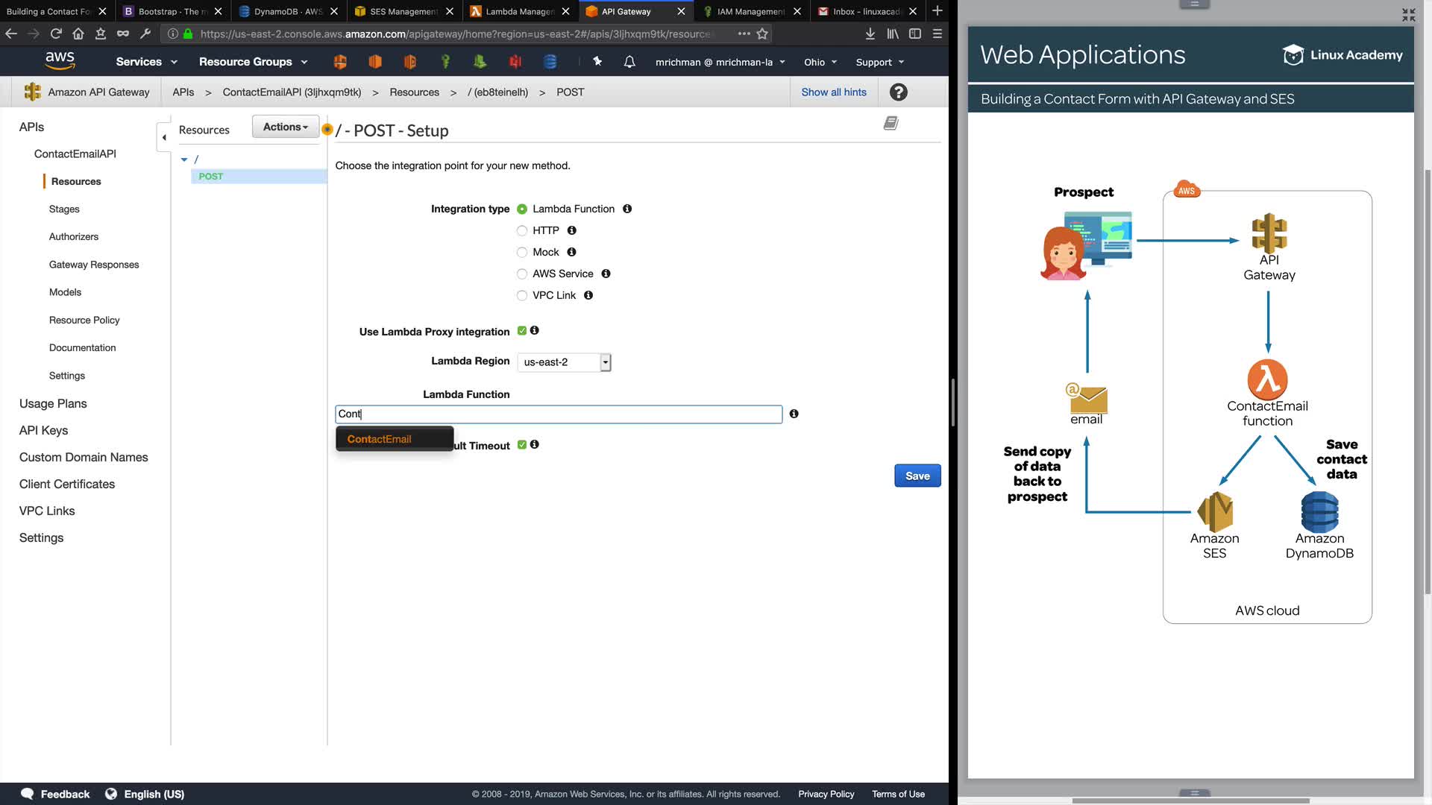Viewport: 1432px width, 805px height.
Task: Click the notifications bell icon
Action: (629, 62)
